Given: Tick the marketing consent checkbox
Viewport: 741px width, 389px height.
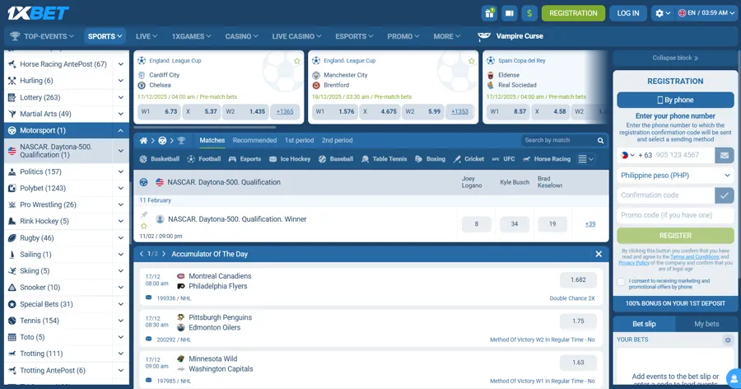Looking at the screenshot, I should [622, 282].
